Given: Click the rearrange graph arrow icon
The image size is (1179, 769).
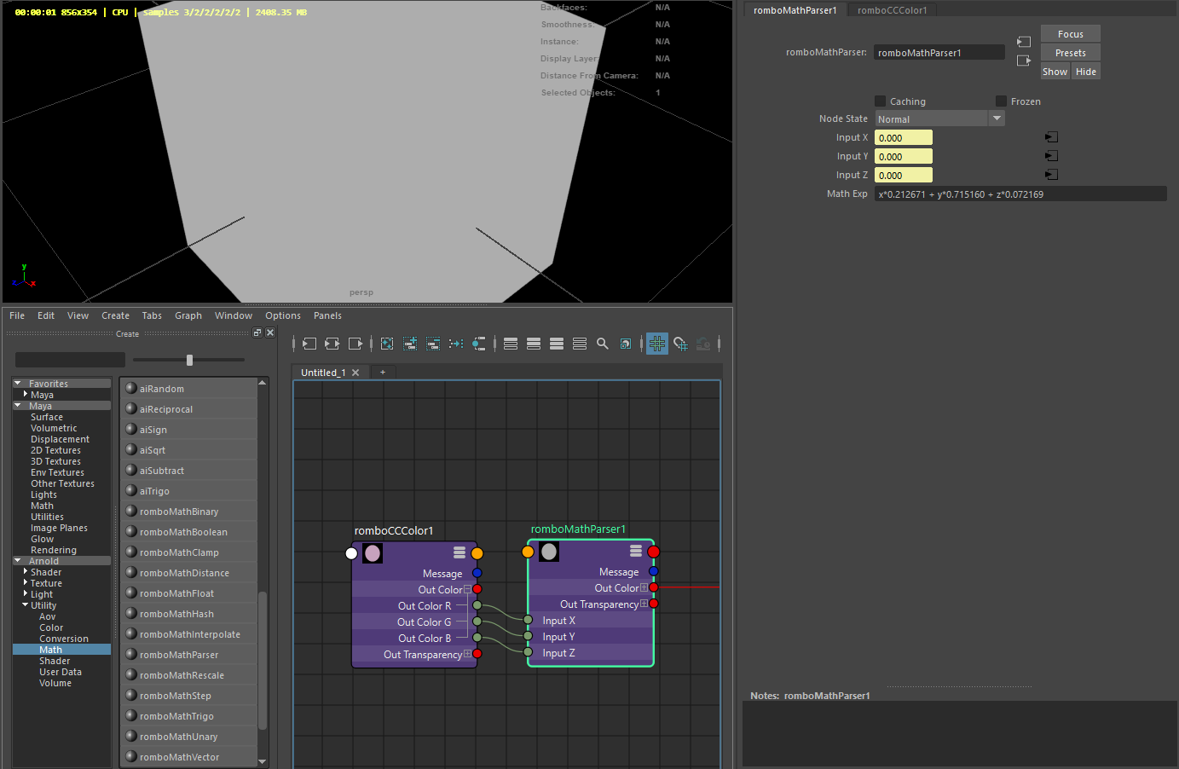Looking at the screenshot, I should pyautogui.click(x=456, y=344).
